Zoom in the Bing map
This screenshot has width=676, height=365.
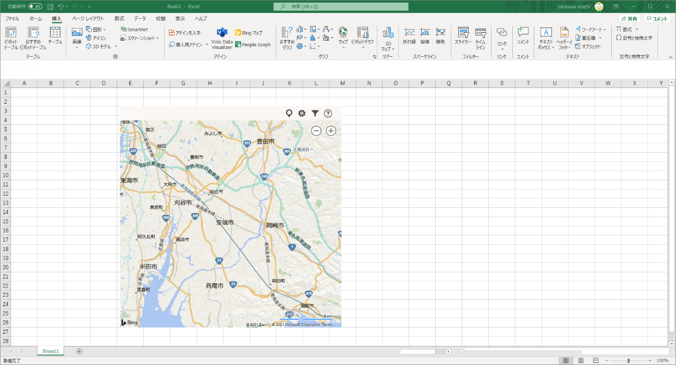tap(331, 131)
